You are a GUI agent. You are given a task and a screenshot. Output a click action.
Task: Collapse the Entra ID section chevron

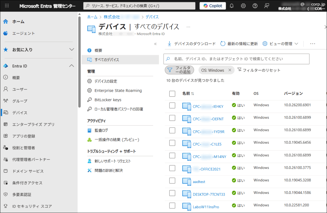click(72, 66)
